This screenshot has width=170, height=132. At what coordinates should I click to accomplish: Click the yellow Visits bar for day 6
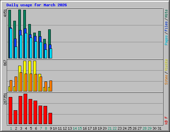pos(35,67)
